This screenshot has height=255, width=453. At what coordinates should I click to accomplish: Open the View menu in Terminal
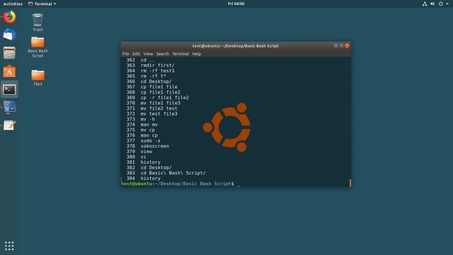[x=148, y=54]
